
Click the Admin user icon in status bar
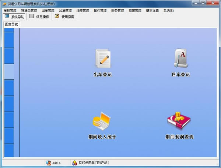click(x=48, y=163)
